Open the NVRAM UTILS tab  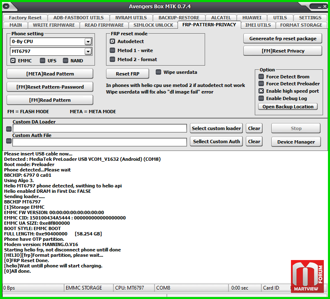131,18
